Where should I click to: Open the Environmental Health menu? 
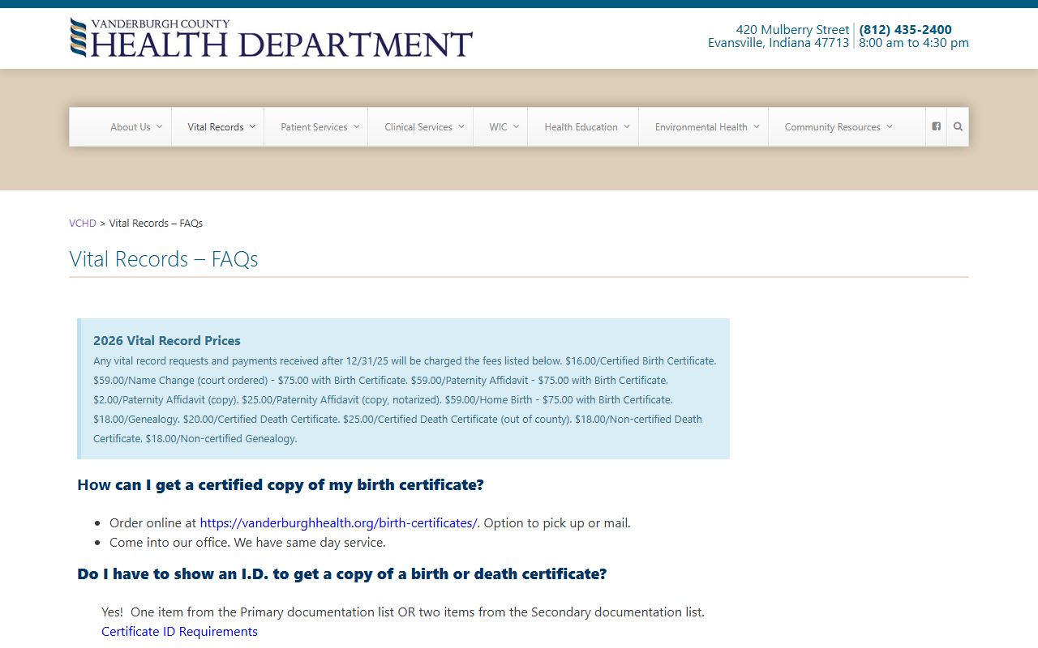point(701,127)
